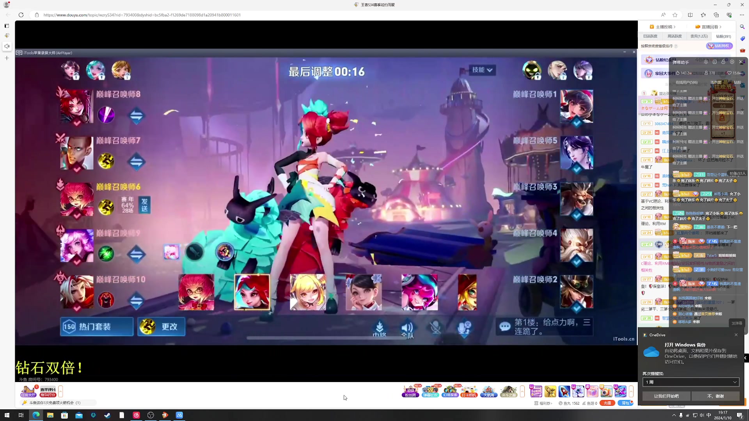The width and height of the screenshot is (749, 421).
Task: Open the 打卡相机 activity icon
Action: click(469, 391)
